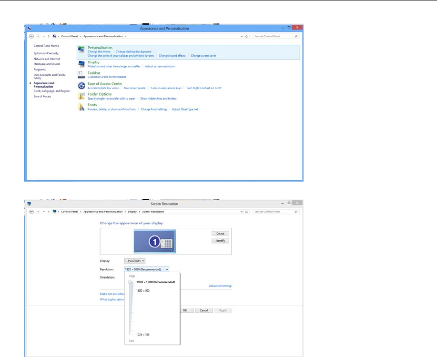This screenshot has width=437, height=357.
Task: Refresh the Screen Resolution window
Action: click(x=246, y=212)
